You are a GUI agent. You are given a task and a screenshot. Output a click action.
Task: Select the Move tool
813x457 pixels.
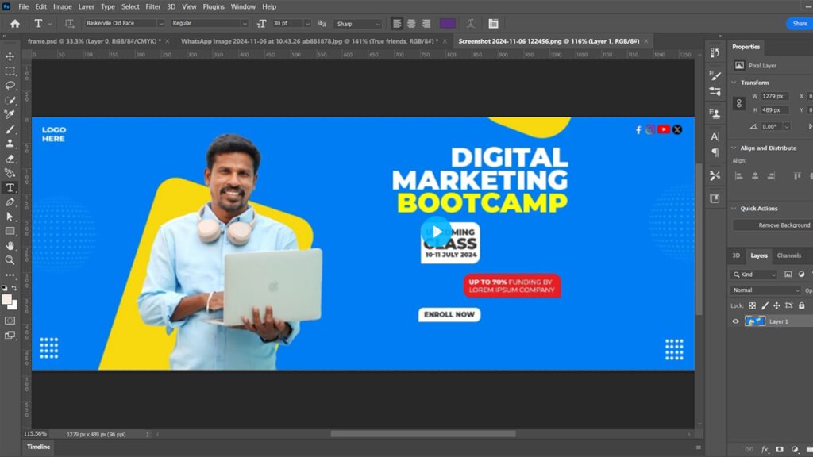point(10,56)
